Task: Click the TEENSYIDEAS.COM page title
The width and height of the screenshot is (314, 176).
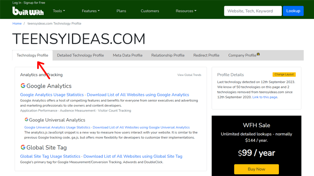Action: pyautogui.click(x=78, y=39)
